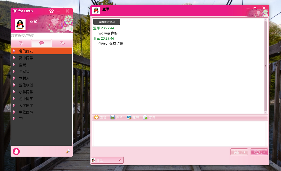Open the online status round penguin icon

[x=16, y=151]
